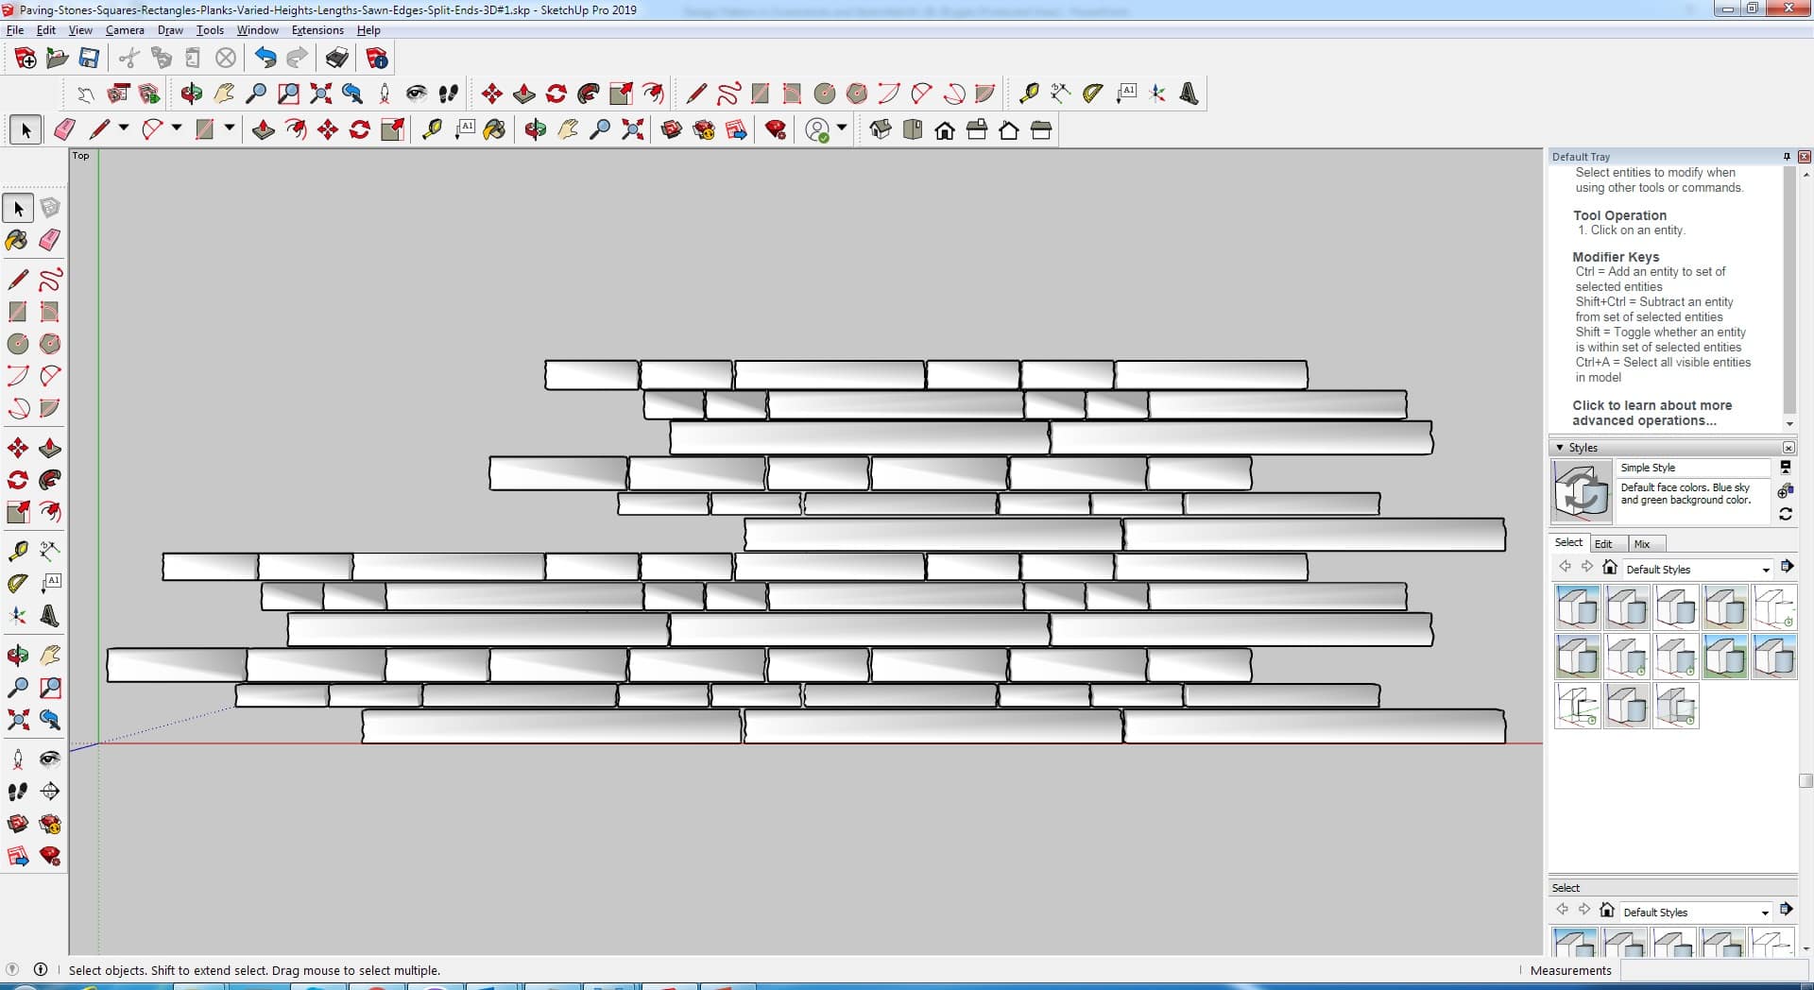1814x990 pixels.
Task: Select the Paint Bucket tool in left toolbar
Action: pyautogui.click(x=17, y=240)
